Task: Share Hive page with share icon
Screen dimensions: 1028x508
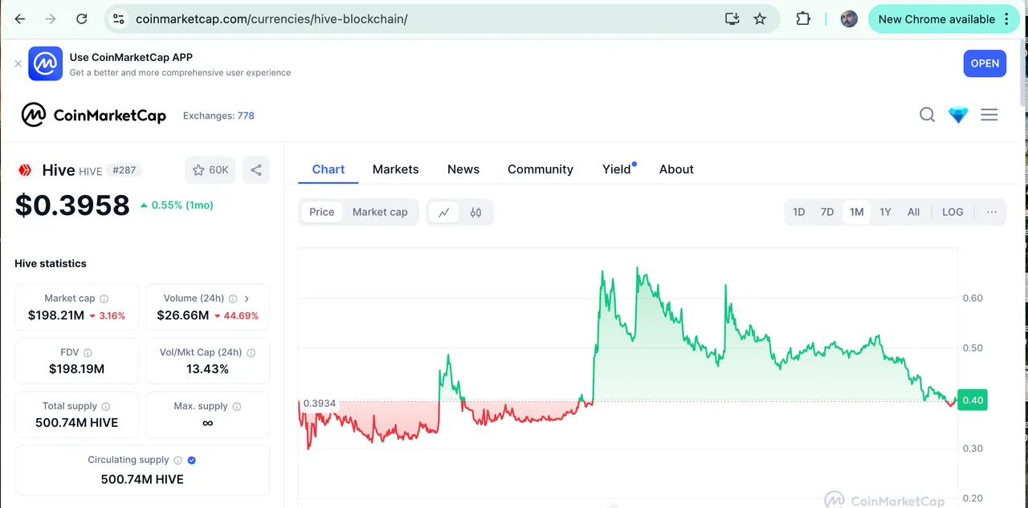Action: coord(256,170)
